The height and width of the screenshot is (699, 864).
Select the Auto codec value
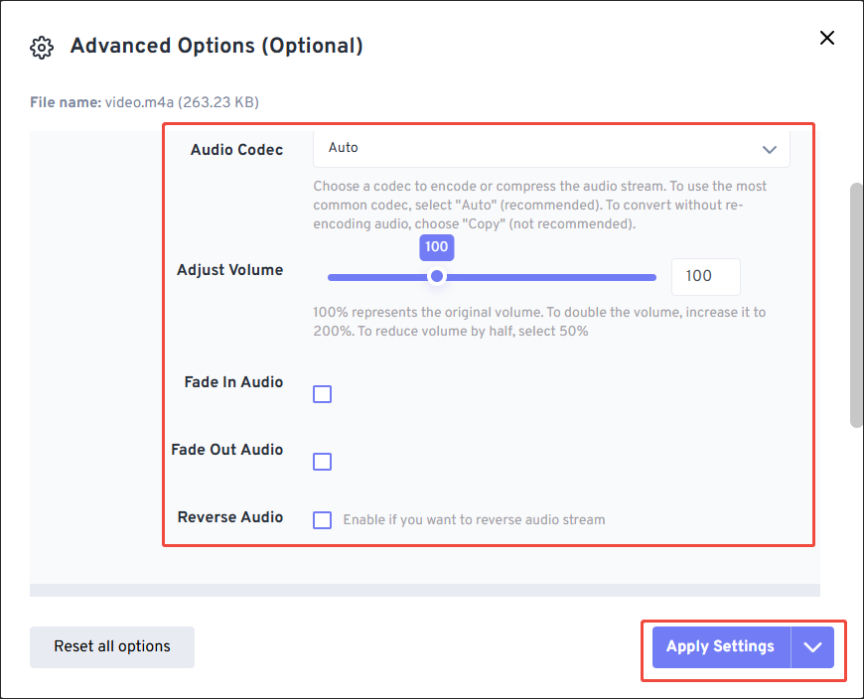click(x=343, y=147)
